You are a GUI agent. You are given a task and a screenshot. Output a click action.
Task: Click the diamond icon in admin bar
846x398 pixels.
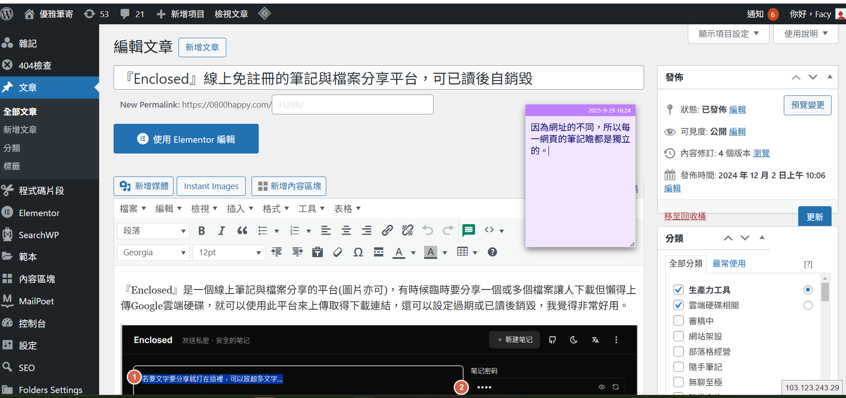tap(265, 14)
